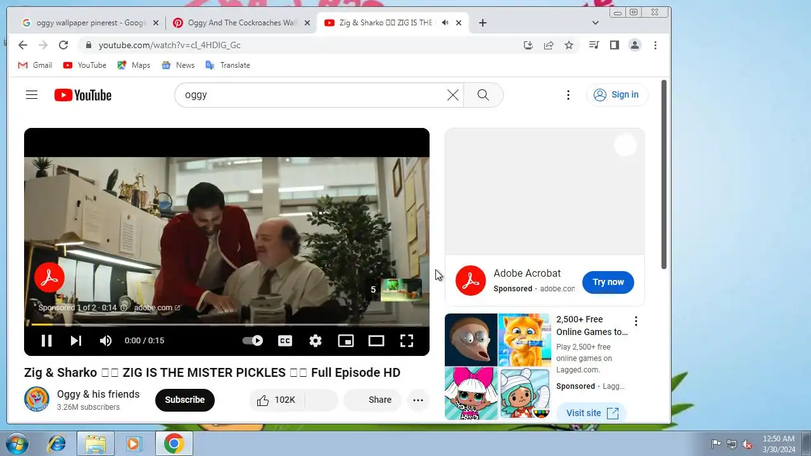Go to YouTube home via logo
Screen dimensions: 811x456
point(83,95)
